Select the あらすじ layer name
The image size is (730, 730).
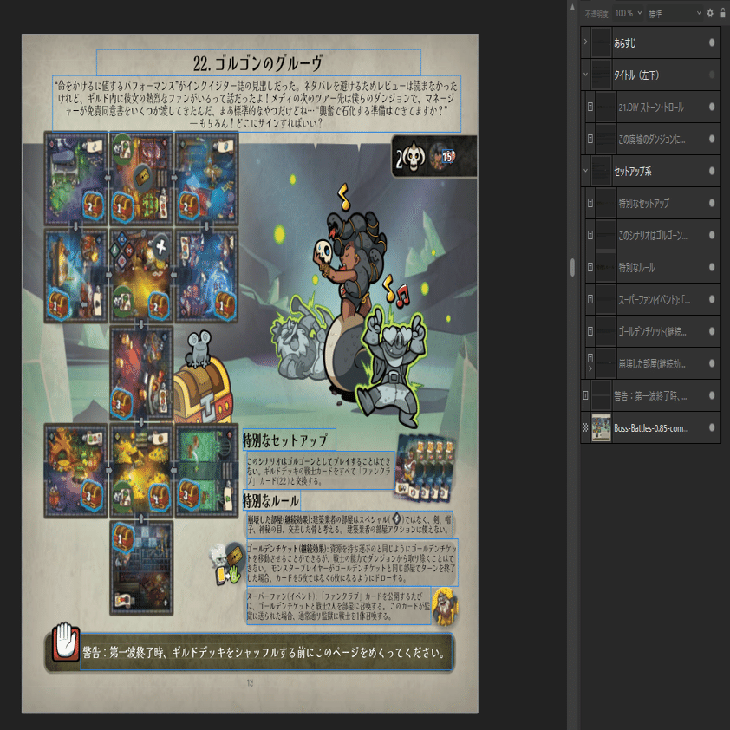click(625, 42)
